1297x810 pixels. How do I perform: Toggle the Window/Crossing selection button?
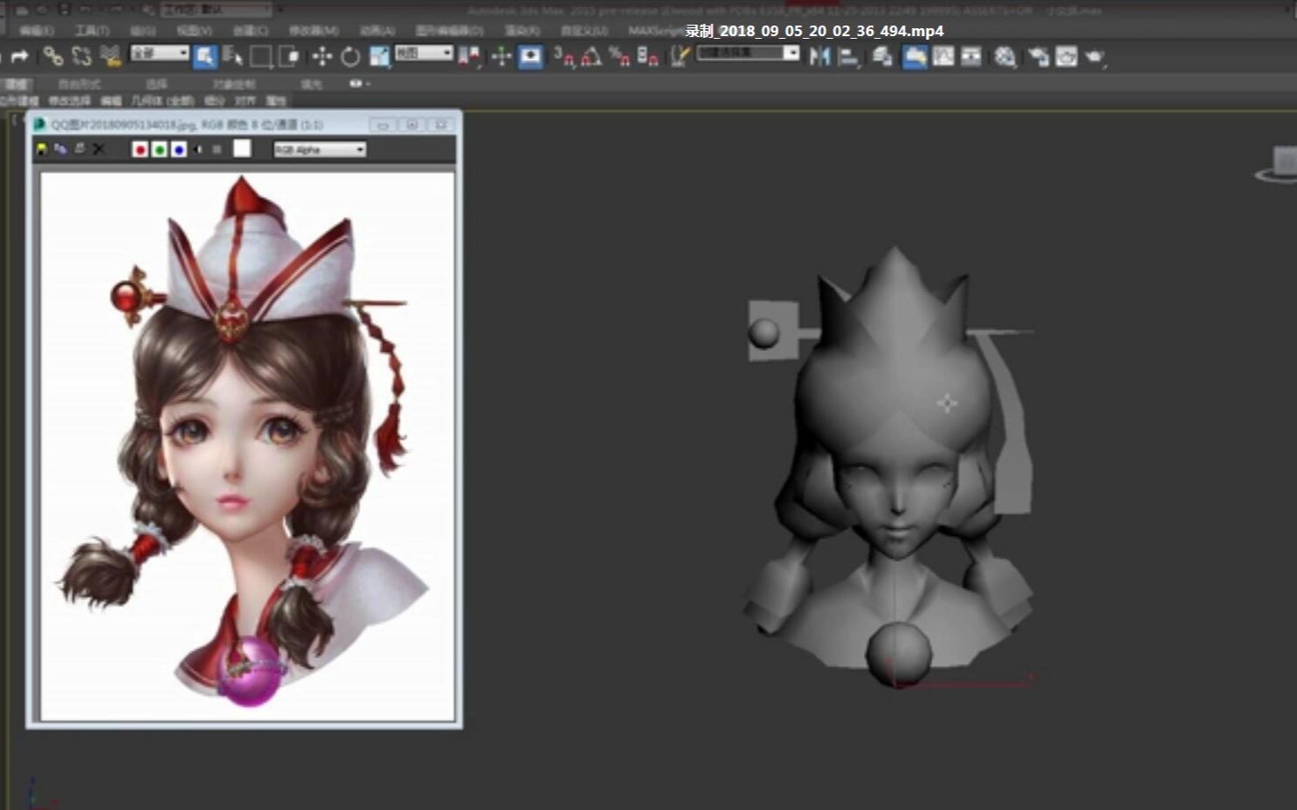289,57
